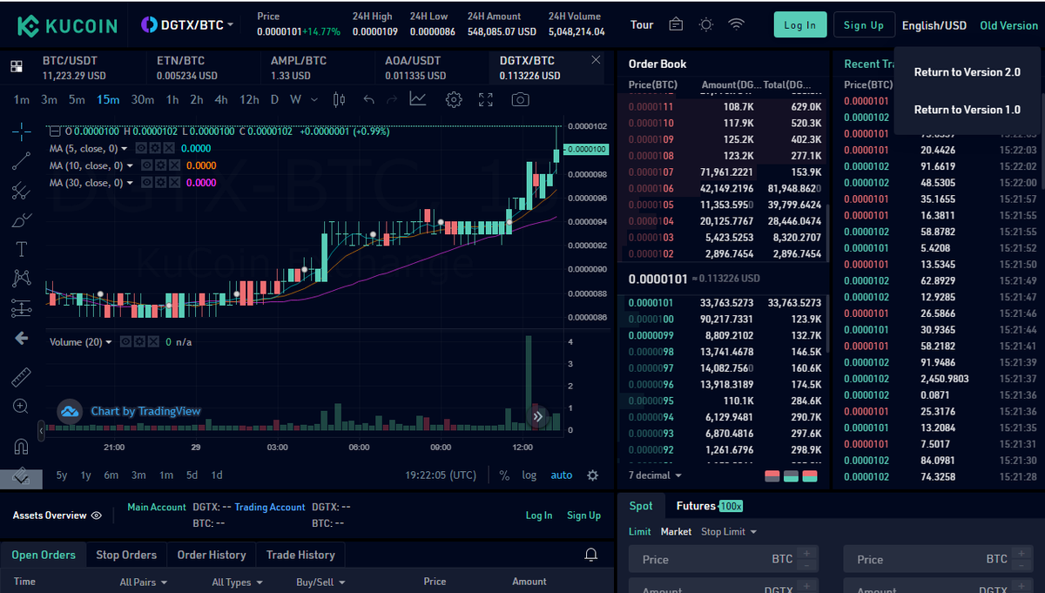This screenshot has height=593, width=1045.
Task: Select the zoom in tool
Action: [x=22, y=406]
